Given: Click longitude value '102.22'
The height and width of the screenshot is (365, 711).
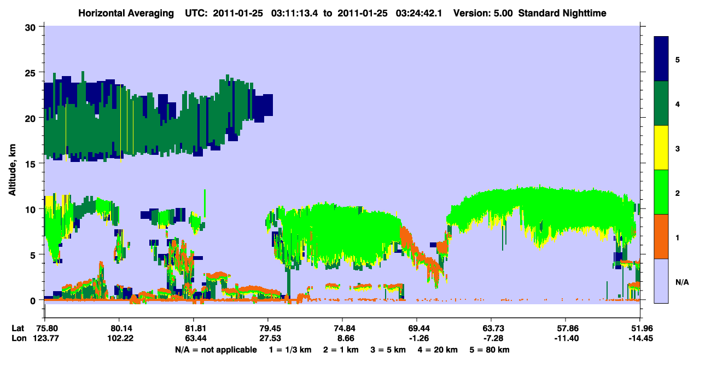Looking at the screenshot, I should coord(119,338).
